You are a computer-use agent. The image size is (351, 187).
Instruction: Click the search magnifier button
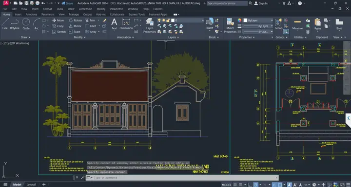point(250,3)
